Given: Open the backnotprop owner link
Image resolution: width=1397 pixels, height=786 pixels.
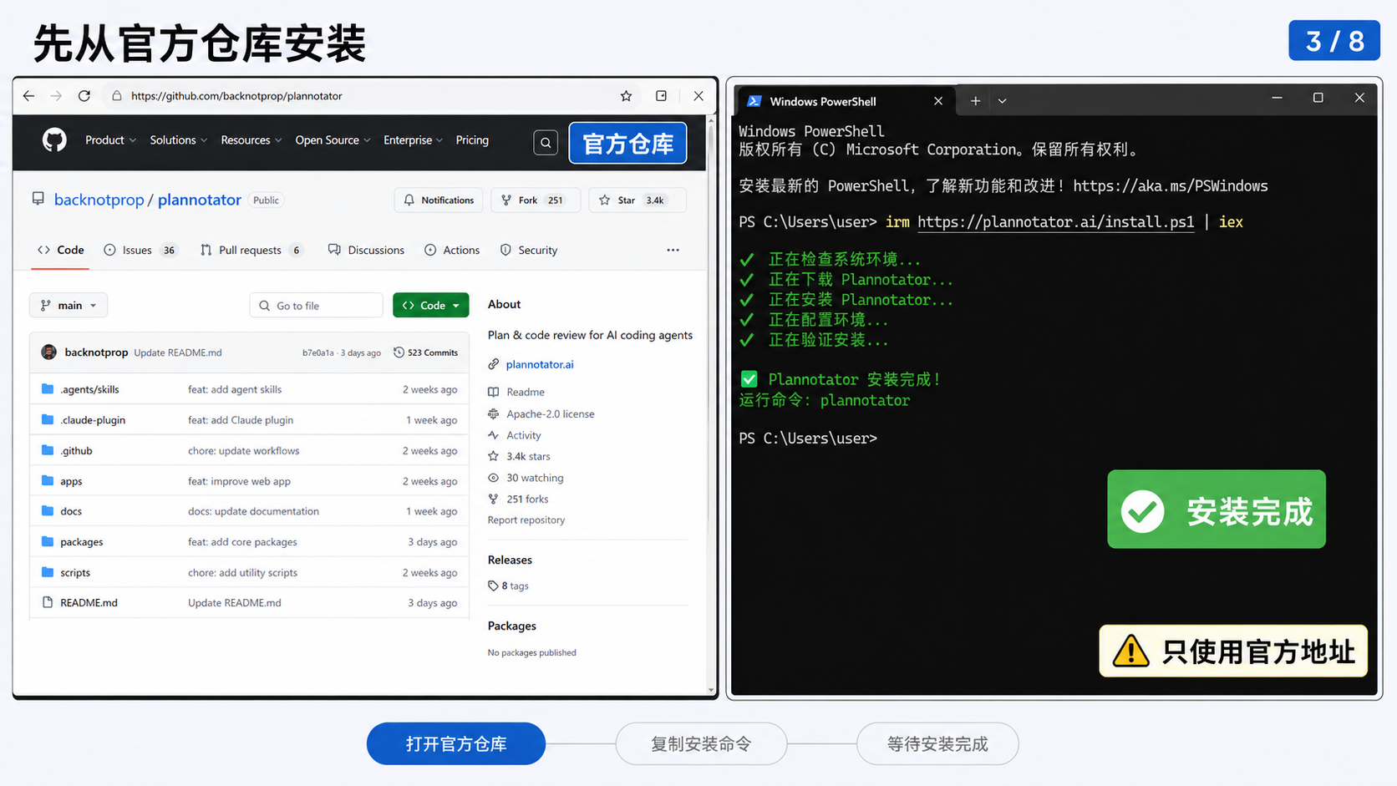Looking at the screenshot, I should pyautogui.click(x=99, y=200).
